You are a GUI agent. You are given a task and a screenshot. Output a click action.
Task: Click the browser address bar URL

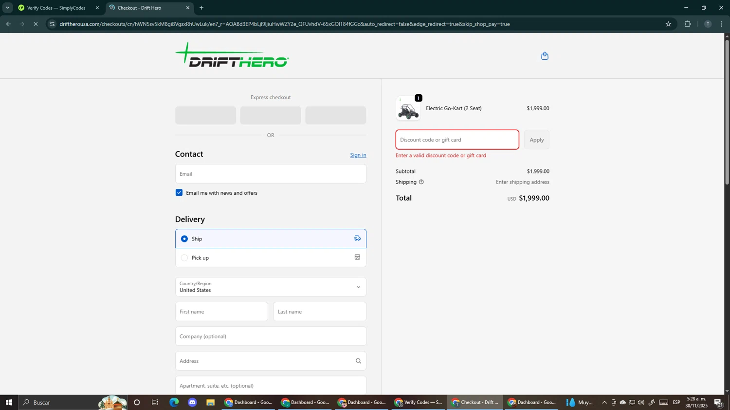285,24
